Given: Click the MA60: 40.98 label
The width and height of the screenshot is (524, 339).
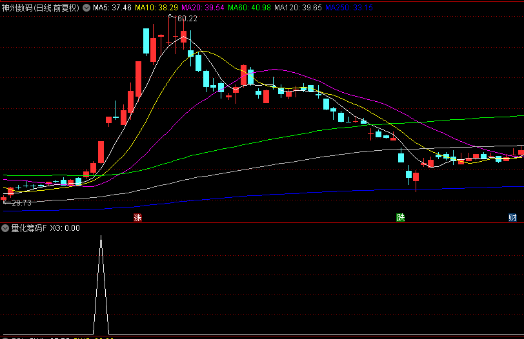Looking at the screenshot, I should pyautogui.click(x=249, y=8).
